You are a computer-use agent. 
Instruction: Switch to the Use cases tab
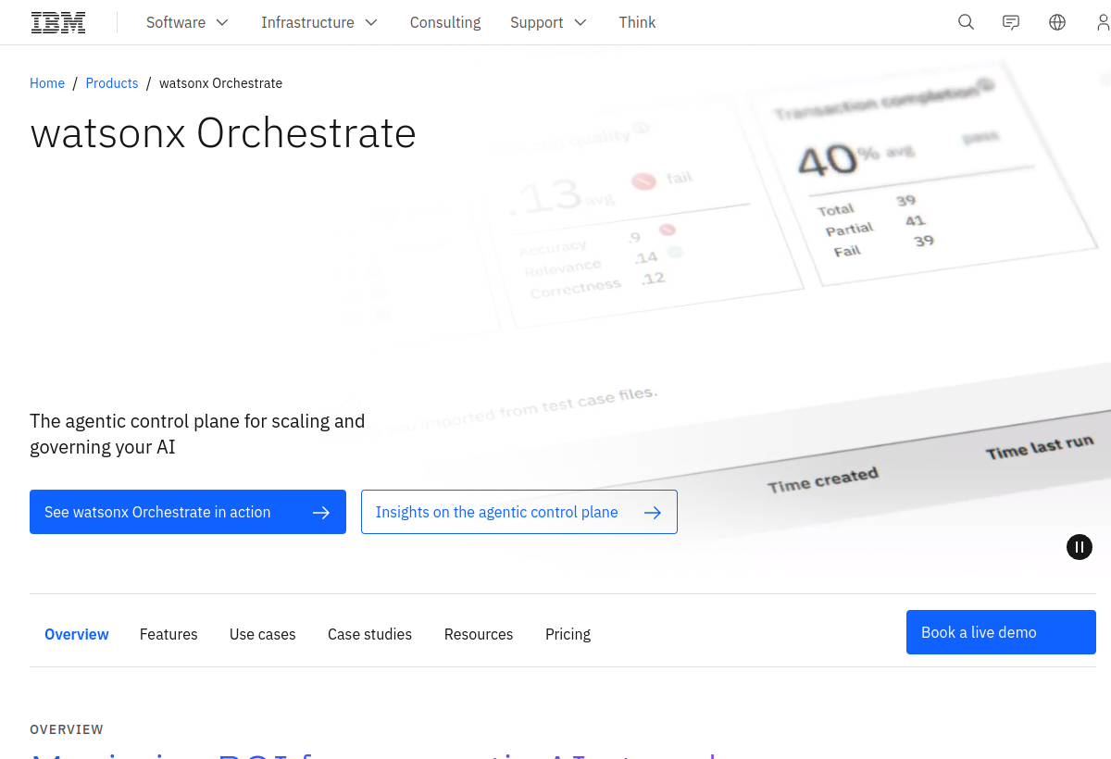[x=263, y=634]
